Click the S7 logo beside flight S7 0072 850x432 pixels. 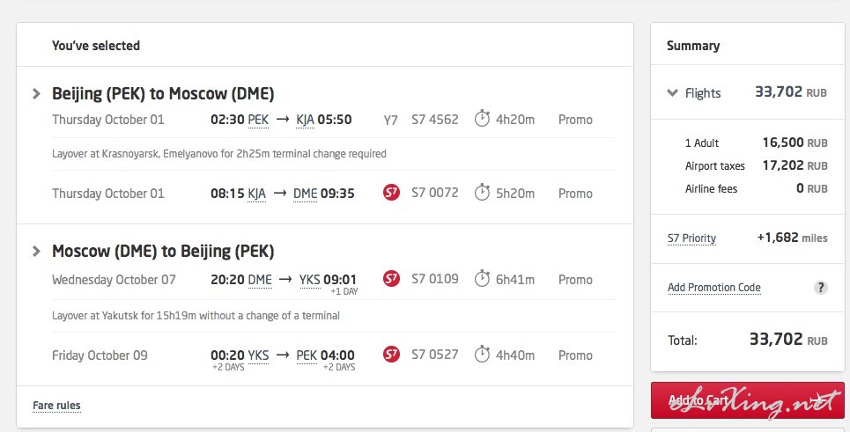[x=391, y=192]
